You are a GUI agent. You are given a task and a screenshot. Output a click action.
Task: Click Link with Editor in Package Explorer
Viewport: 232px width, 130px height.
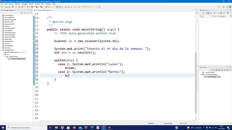pos(25,13)
